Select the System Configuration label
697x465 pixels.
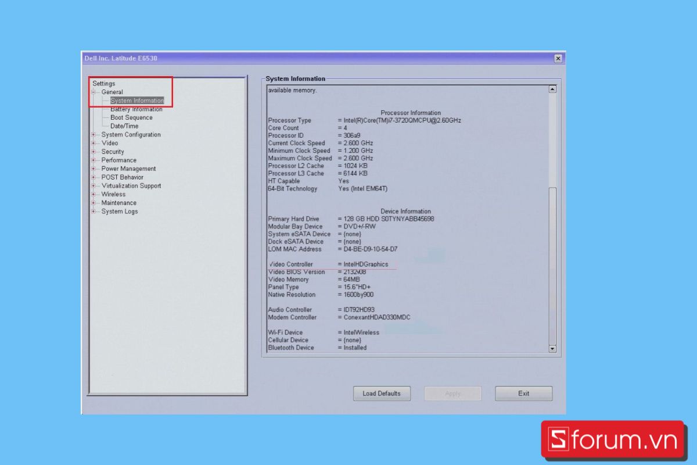coord(131,135)
